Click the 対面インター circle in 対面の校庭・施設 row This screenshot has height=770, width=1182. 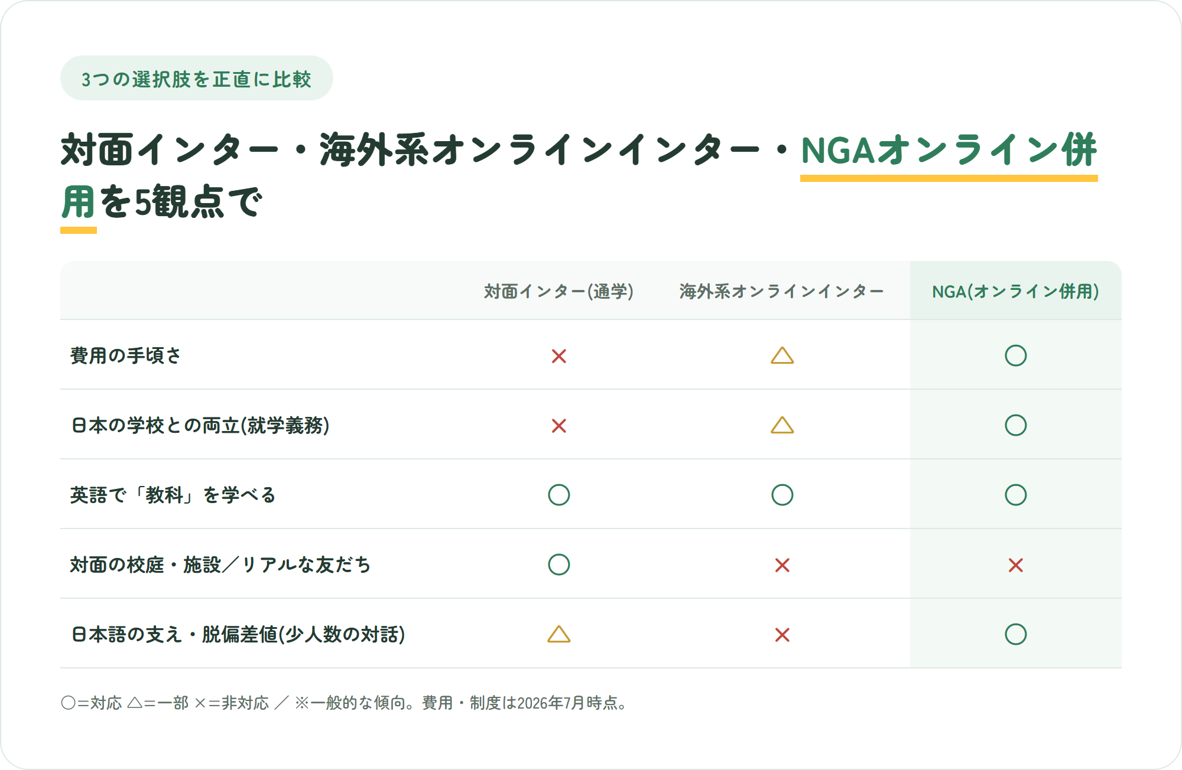558,565
